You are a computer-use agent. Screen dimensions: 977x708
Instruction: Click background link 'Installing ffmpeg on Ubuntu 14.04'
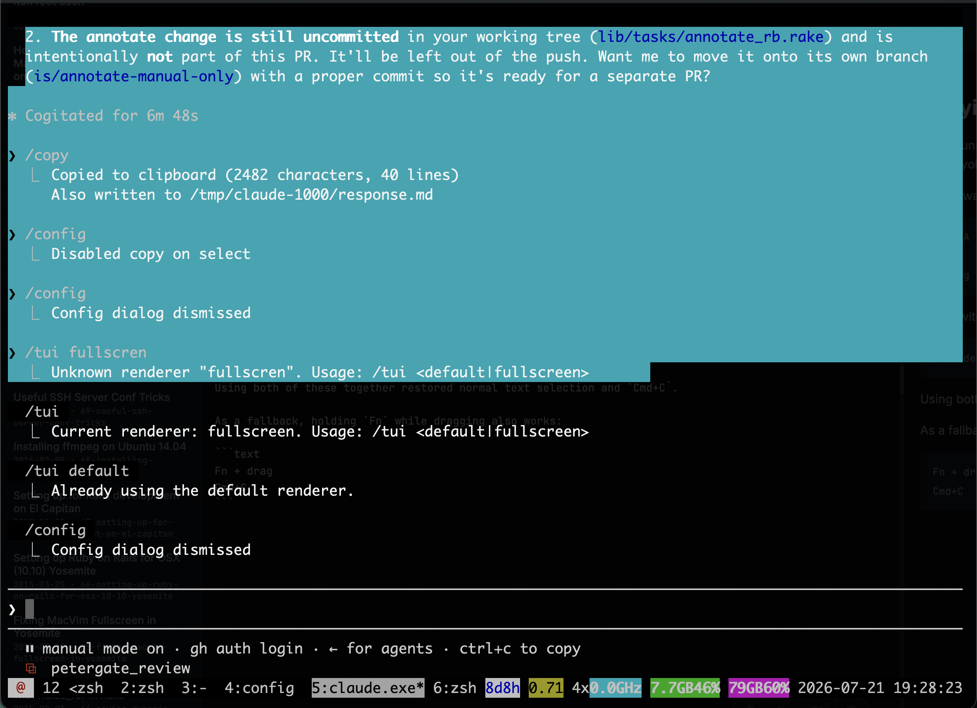99,446
